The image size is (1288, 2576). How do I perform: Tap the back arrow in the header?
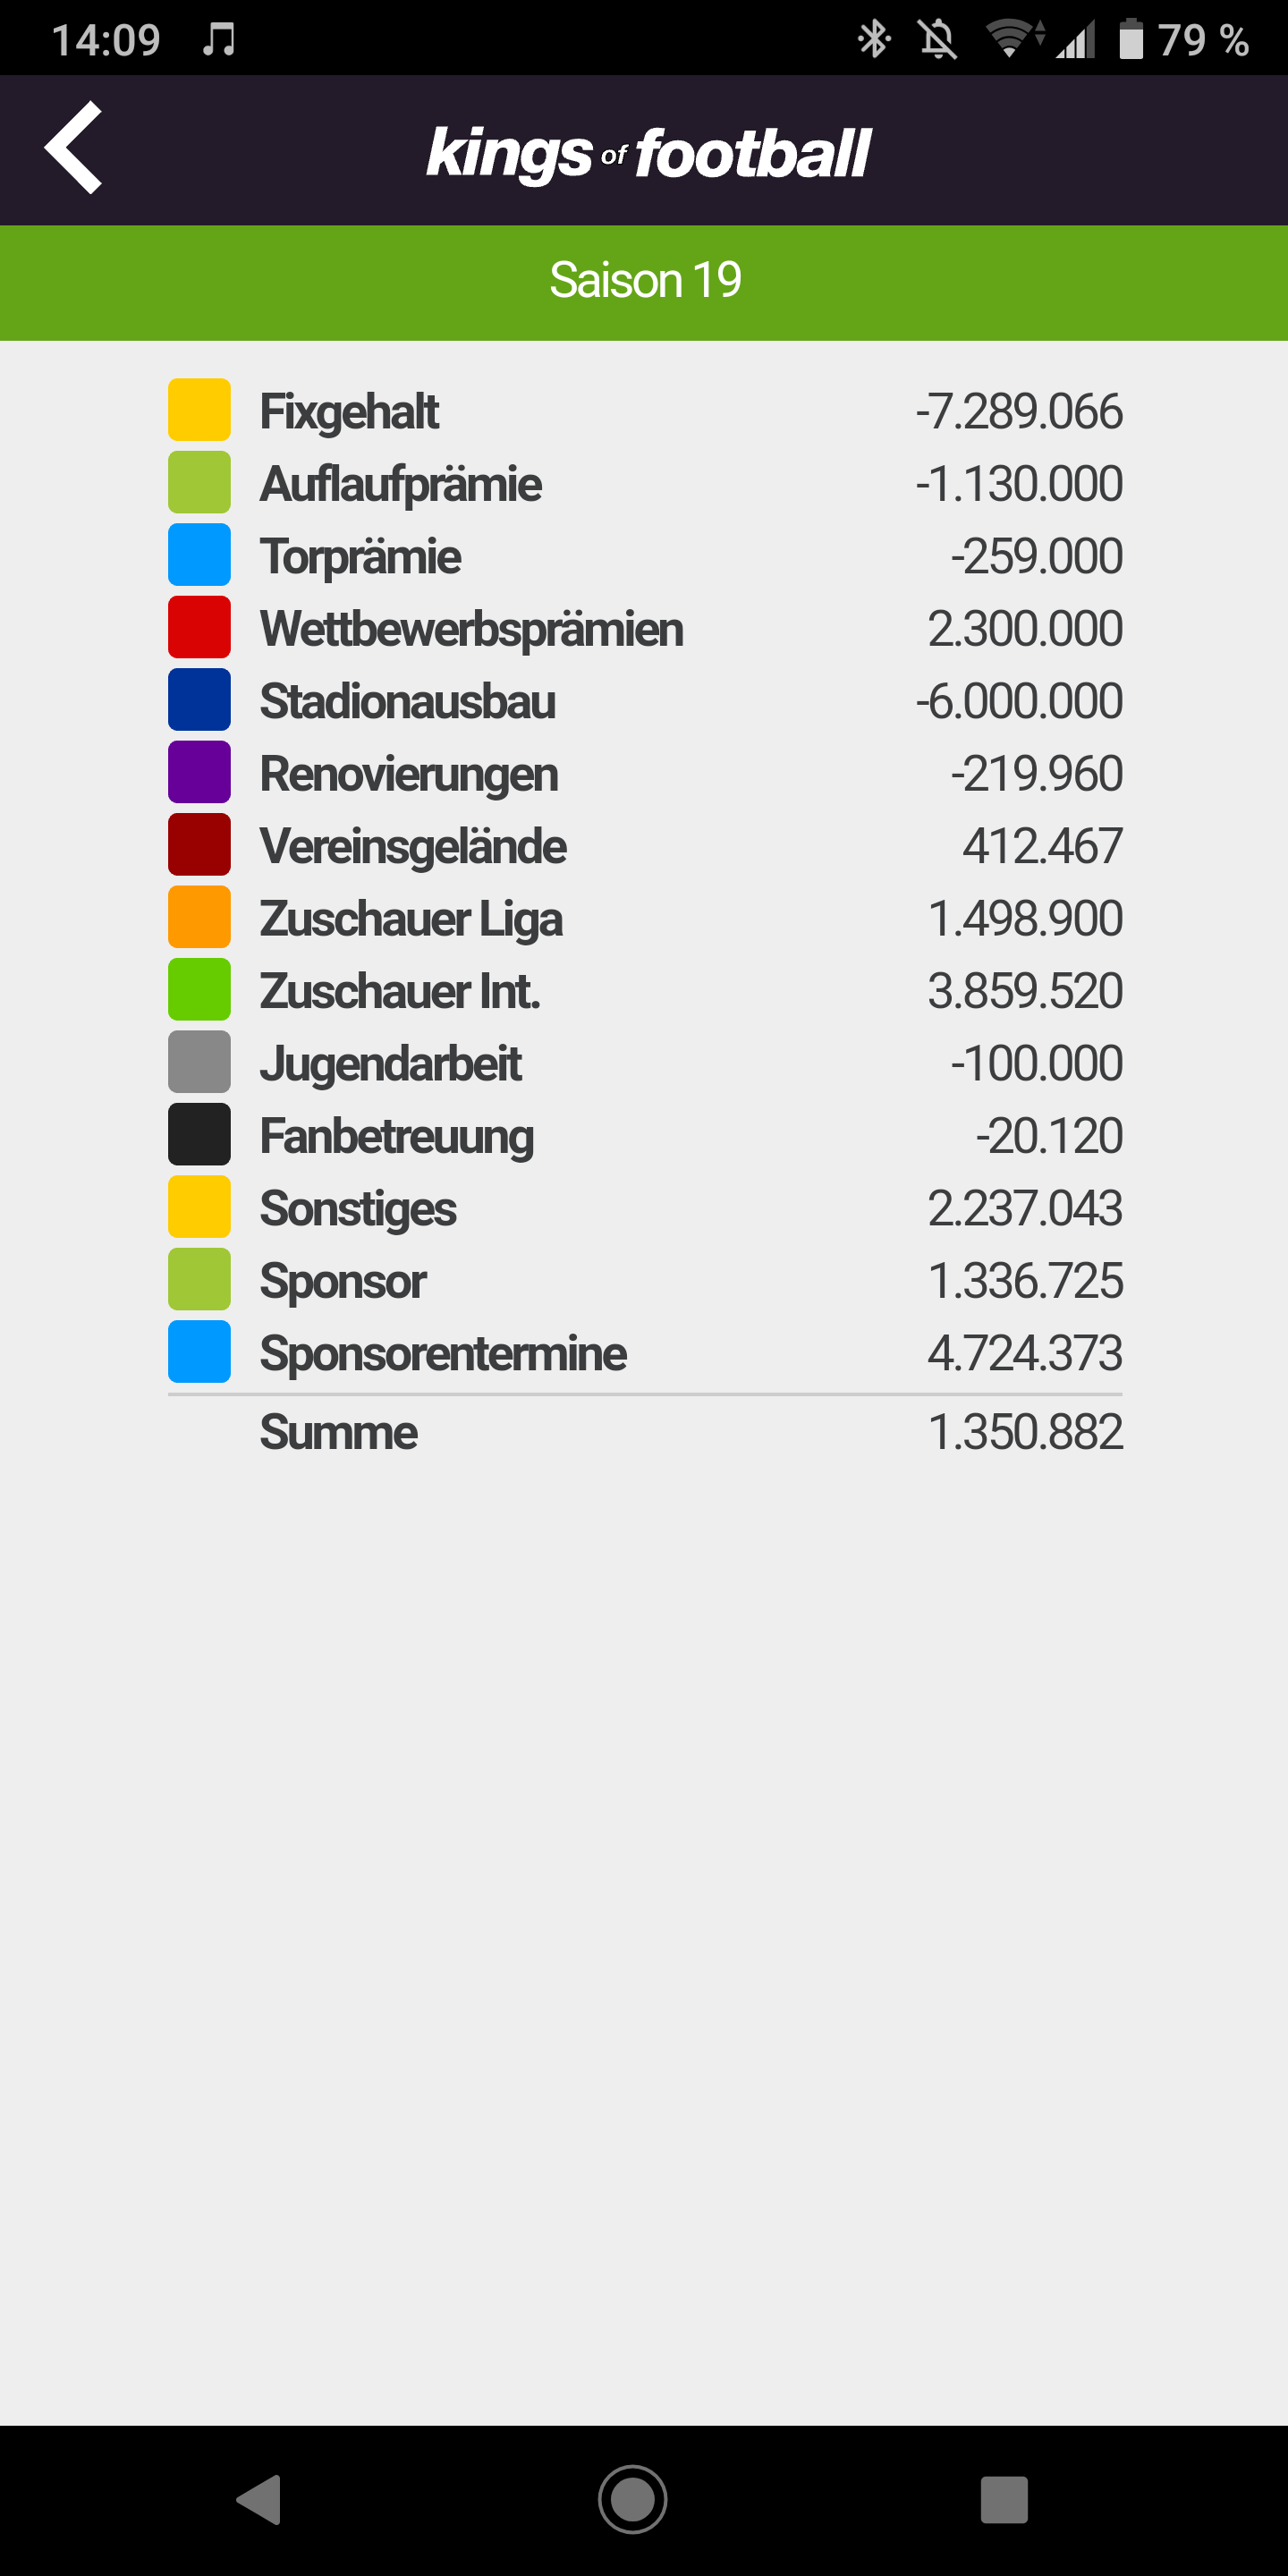(73, 147)
